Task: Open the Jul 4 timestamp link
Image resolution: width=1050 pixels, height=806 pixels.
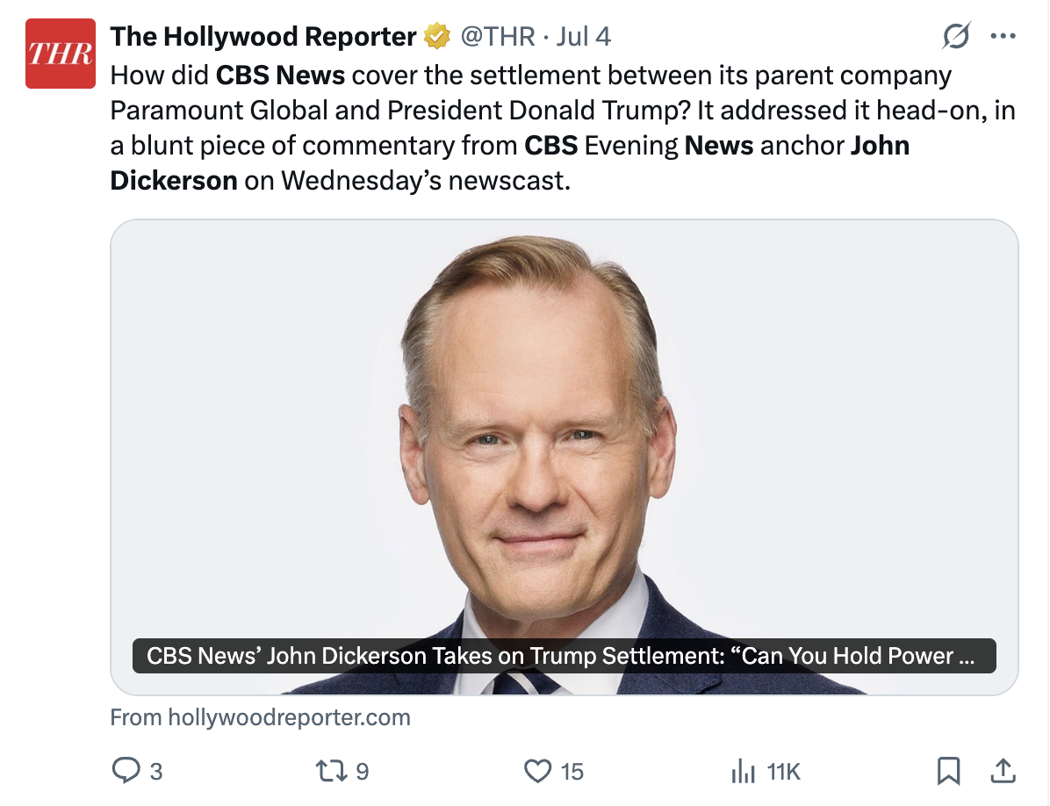Action: click(x=583, y=37)
